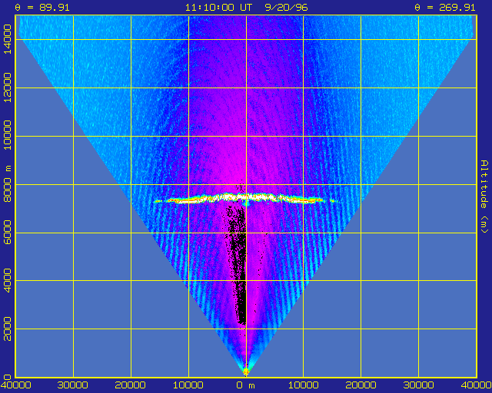Click the 6000 altitude axis label

(7, 233)
